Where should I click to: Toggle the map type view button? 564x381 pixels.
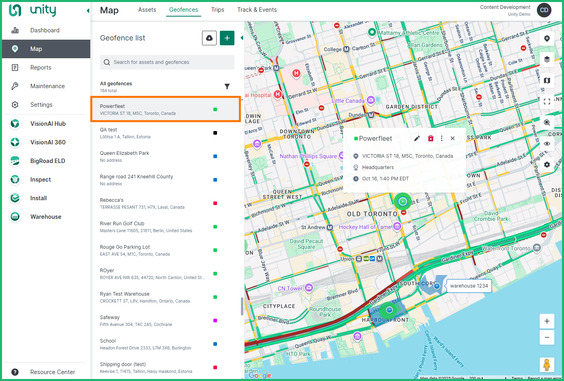tap(547, 80)
